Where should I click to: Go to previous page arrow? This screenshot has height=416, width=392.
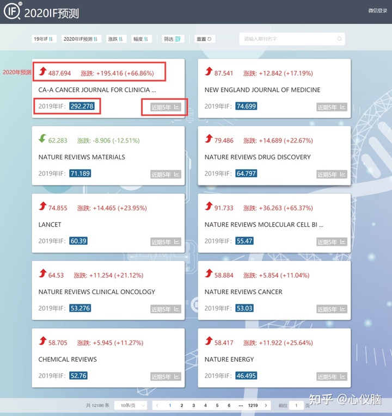[x=157, y=405]
